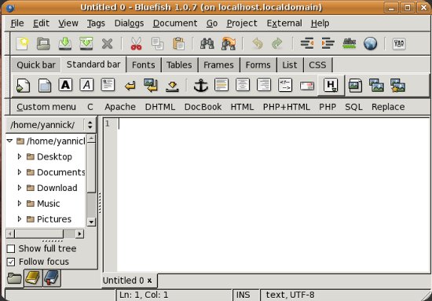Viewport: 432px width, 301px height.
Task: Switch to the Tables tab
Action: [179, 65]
